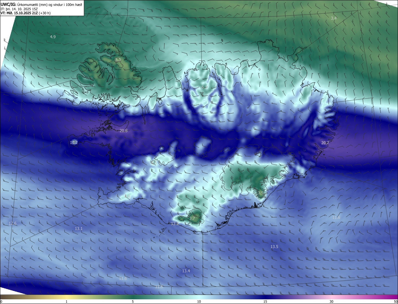Screen dimensions: 398x304
Task: Click the 3.5 value over the glacier
Action: pos(261,193)
